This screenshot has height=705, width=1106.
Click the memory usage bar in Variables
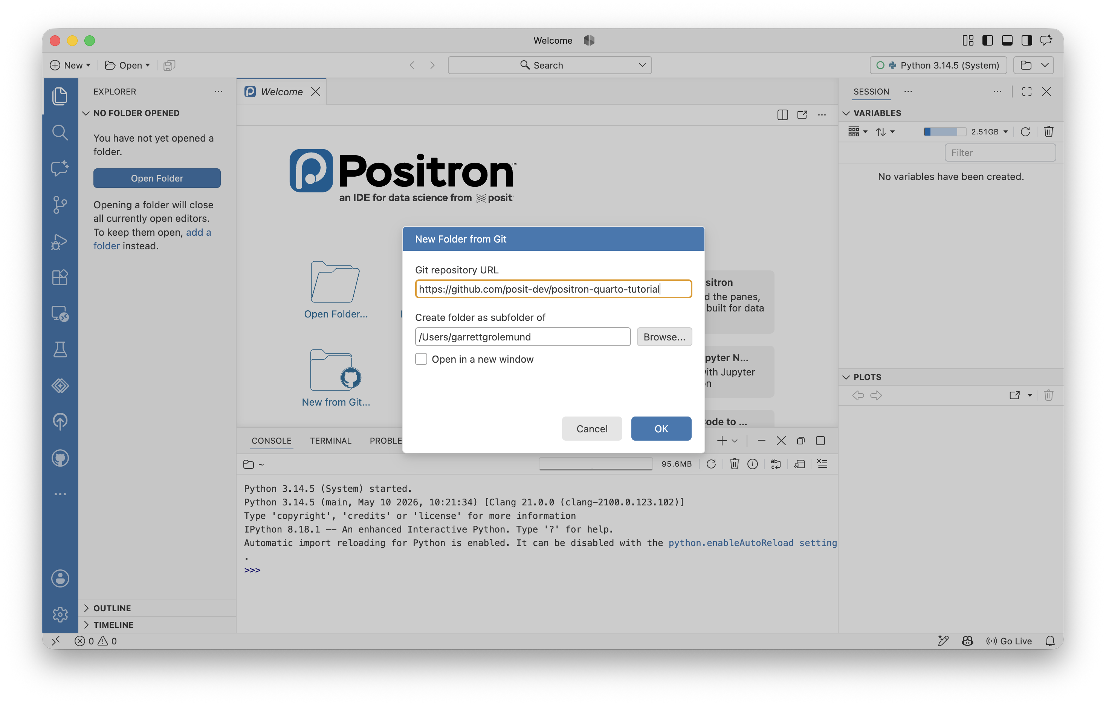click(x=944, y=132)
